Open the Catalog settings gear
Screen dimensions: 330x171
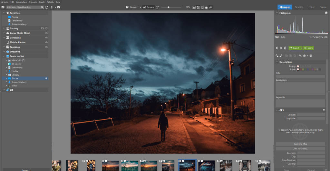[x=46, y=28]
